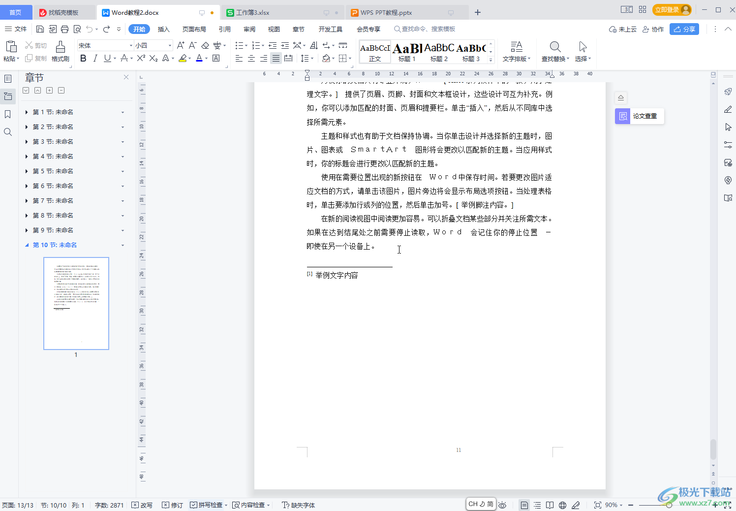The width and height of the screenshot is (736, 511).
Task: Open the 文件 (File) menu
Action: tap(16, 29)
